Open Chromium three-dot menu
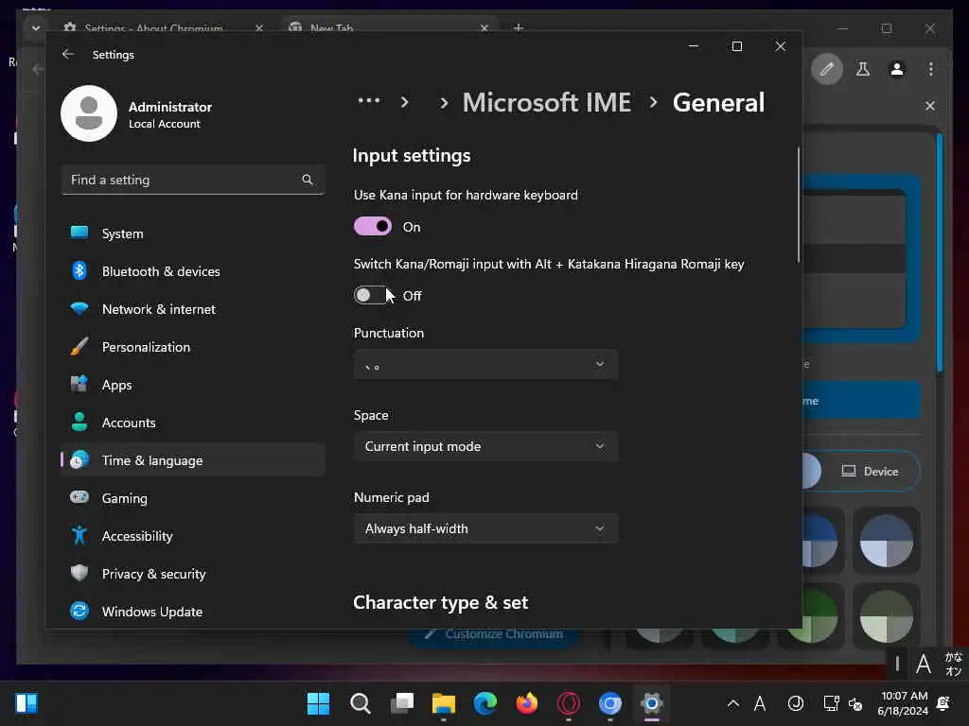The image size is (969, 726). (x=931, y=69)
